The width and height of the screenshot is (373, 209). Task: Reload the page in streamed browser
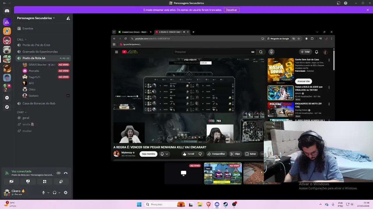click(126, 39)
